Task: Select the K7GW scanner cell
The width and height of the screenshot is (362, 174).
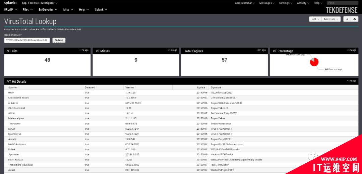Action: click(x=11, y=129)
